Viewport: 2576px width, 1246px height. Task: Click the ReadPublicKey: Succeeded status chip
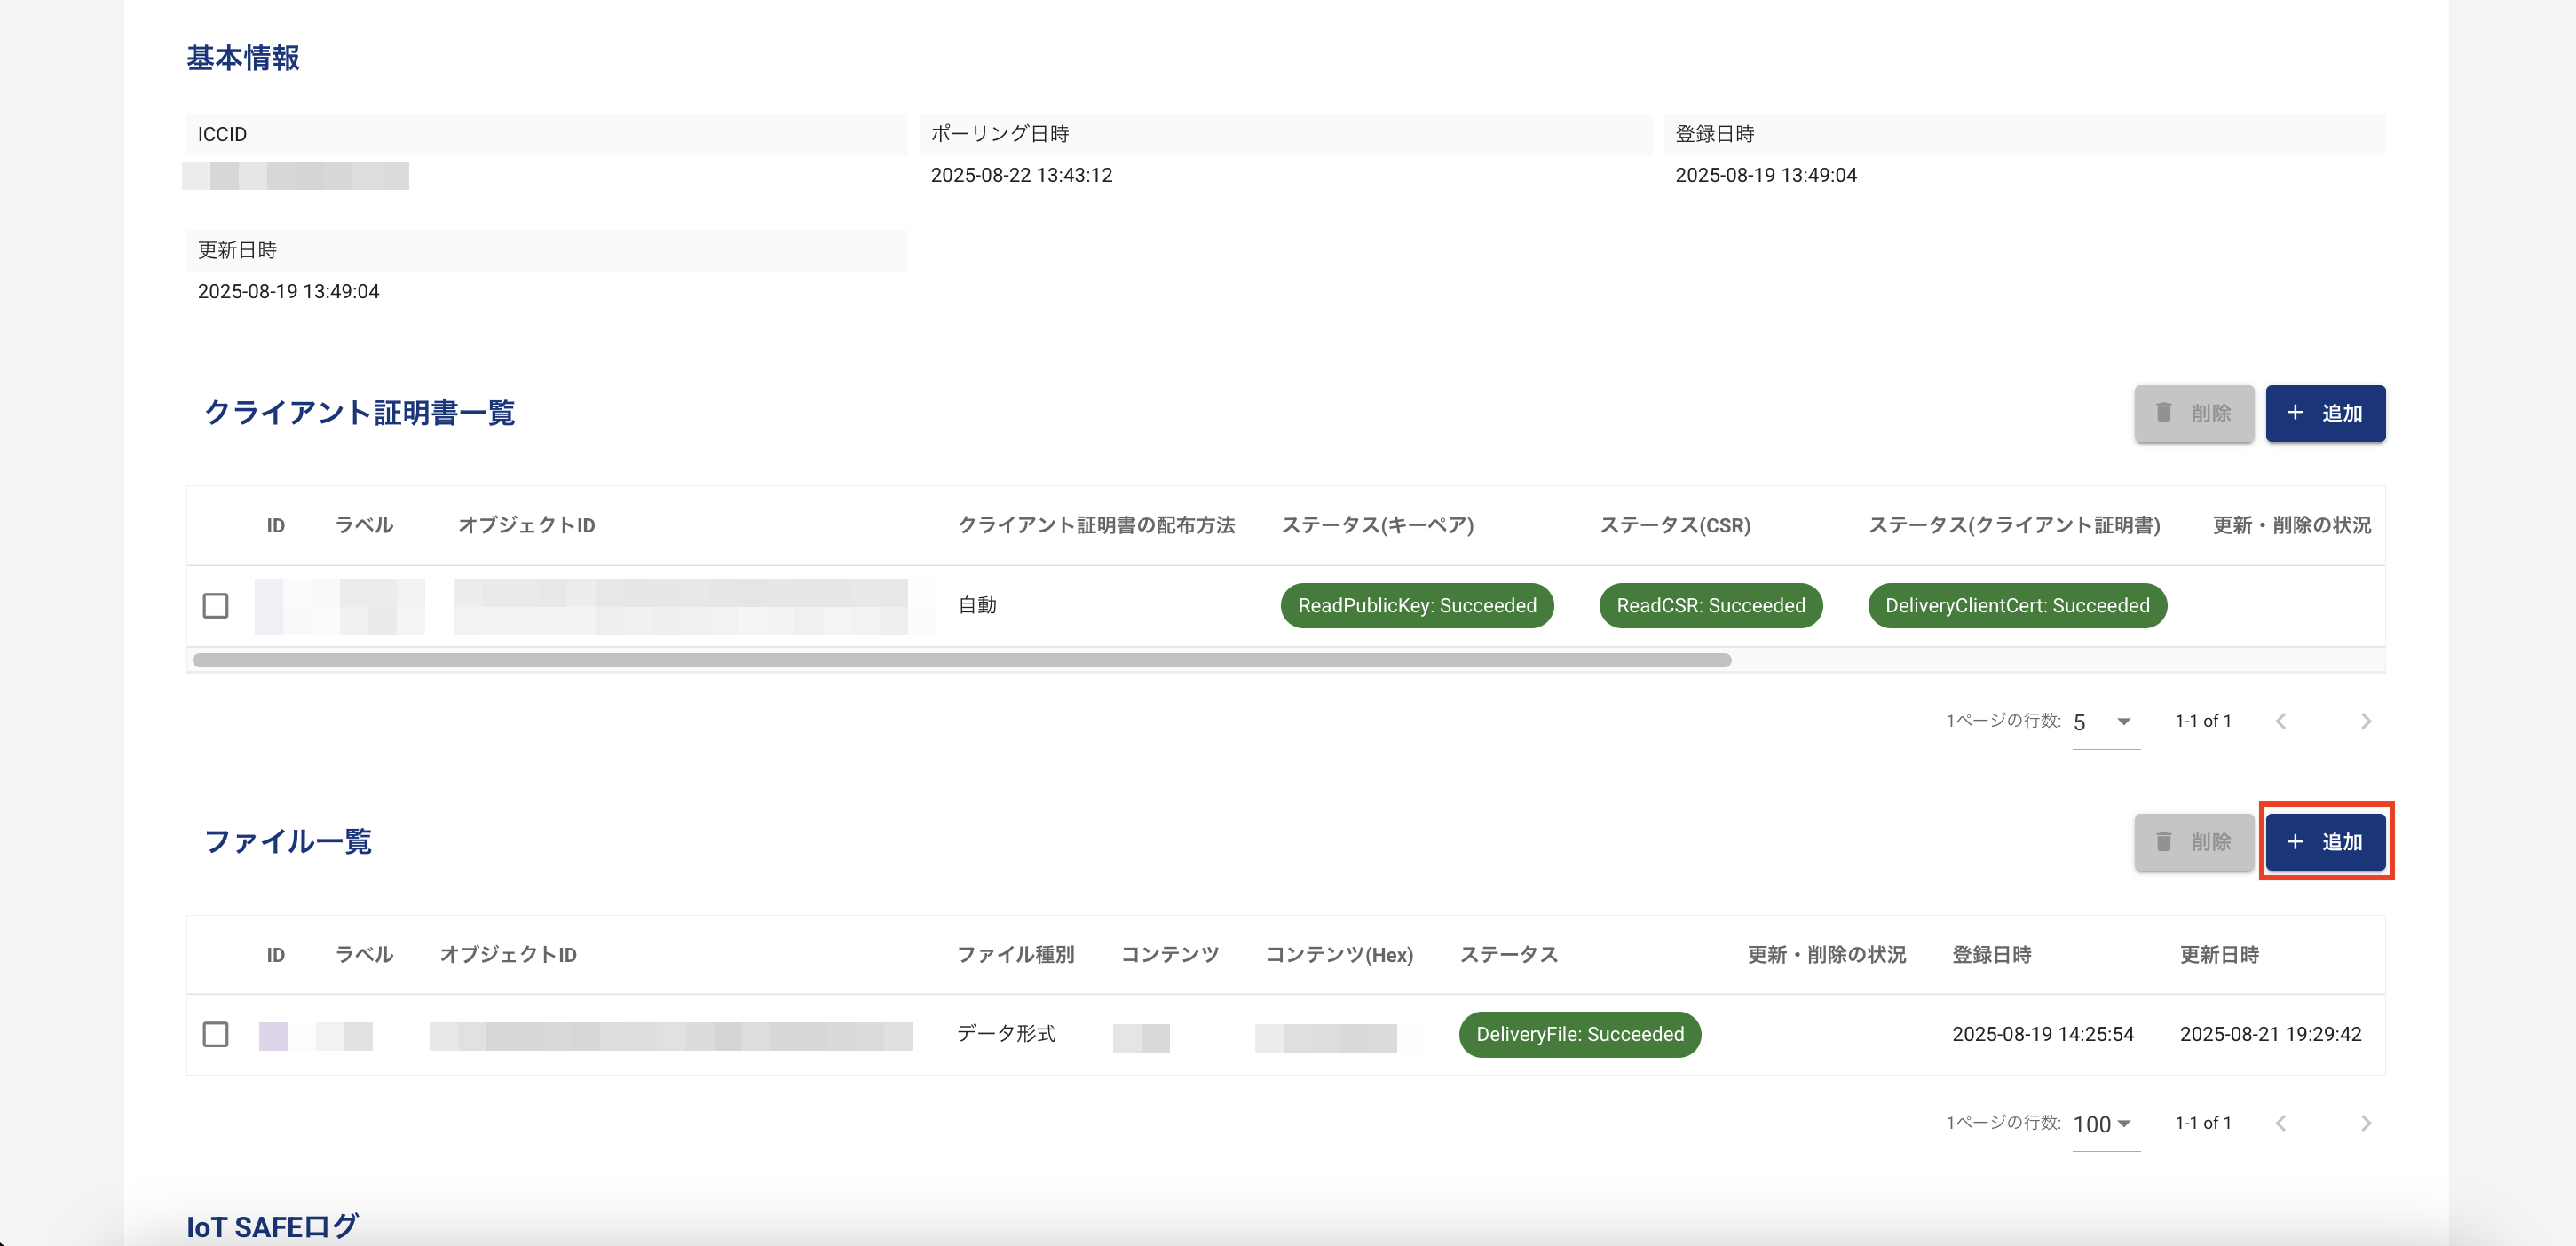(1416, 606)
